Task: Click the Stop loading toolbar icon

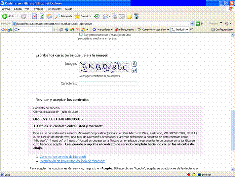Action: coord(34,16)
